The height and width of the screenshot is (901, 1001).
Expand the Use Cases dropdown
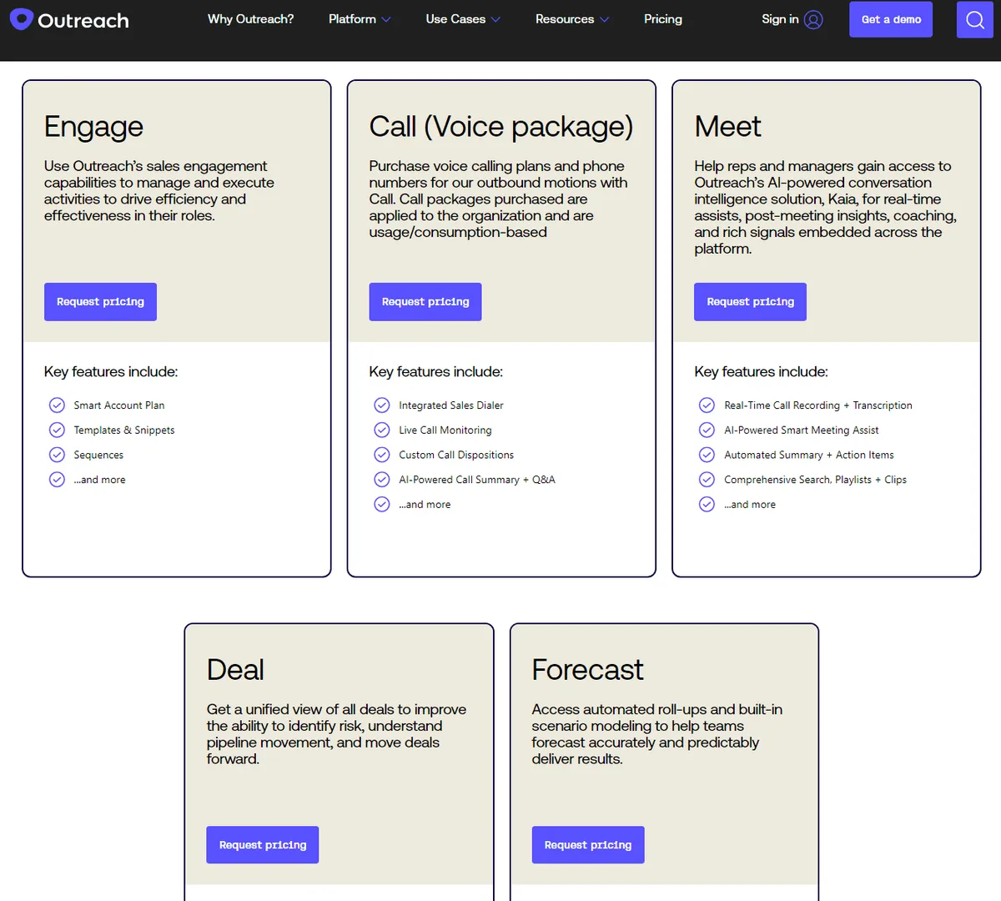tap(463, 19)
